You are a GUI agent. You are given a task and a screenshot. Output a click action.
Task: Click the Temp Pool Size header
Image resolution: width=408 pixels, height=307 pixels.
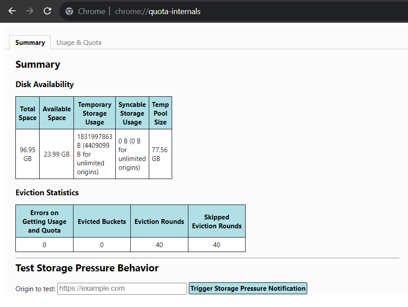click(x=160, y=113)
